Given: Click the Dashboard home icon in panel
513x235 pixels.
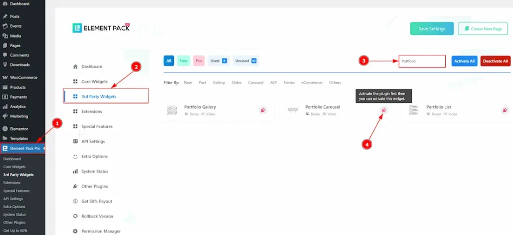Looking at the screenshot, I should click(75, 66).
